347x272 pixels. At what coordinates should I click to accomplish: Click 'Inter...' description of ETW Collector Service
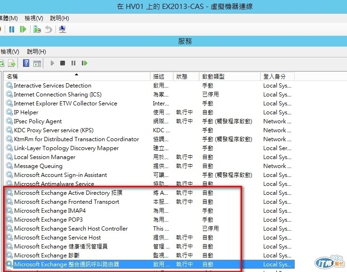pos(161,104)
